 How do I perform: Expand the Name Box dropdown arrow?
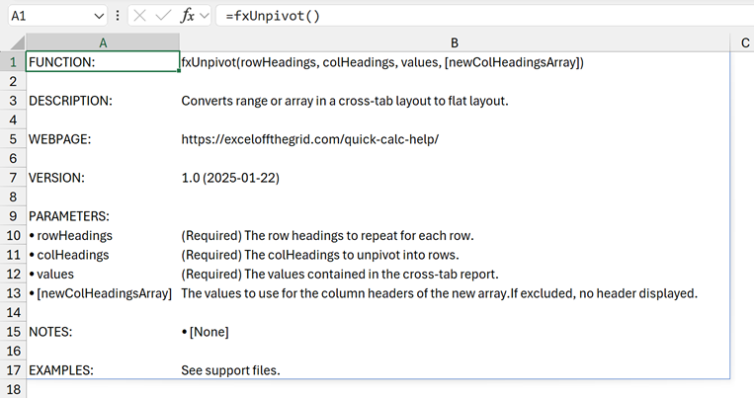point(98,16)
